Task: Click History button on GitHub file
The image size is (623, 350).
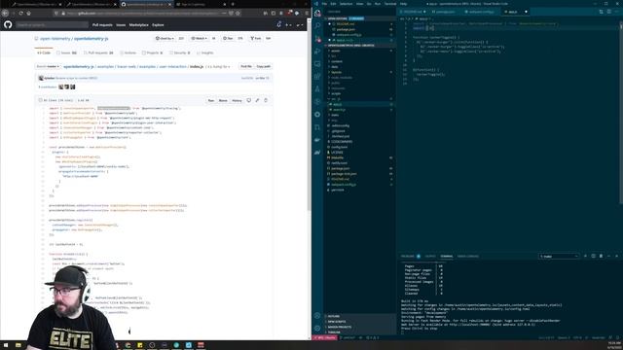Action: coord(237,101)
